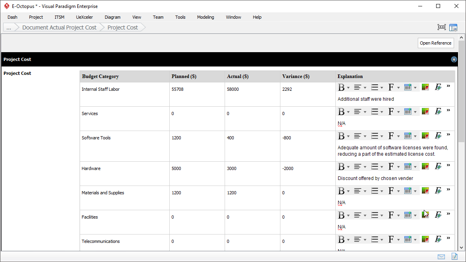Image resolution: width=466 pixels, height=262 pixels.
Task: Click the breadcrumb ellipsis button
Action: pos(9,27)
